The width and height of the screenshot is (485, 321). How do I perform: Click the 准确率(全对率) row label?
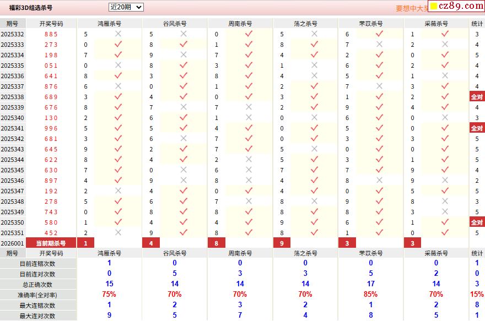pos(37,295)
